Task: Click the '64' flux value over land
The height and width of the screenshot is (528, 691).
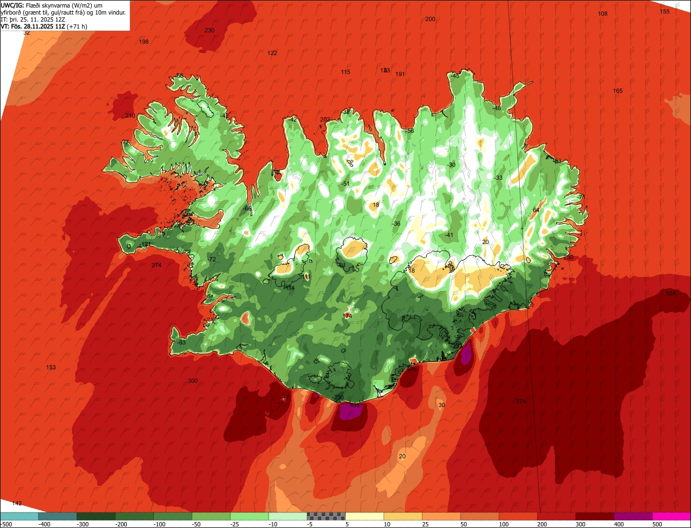Action: point(536,210)
